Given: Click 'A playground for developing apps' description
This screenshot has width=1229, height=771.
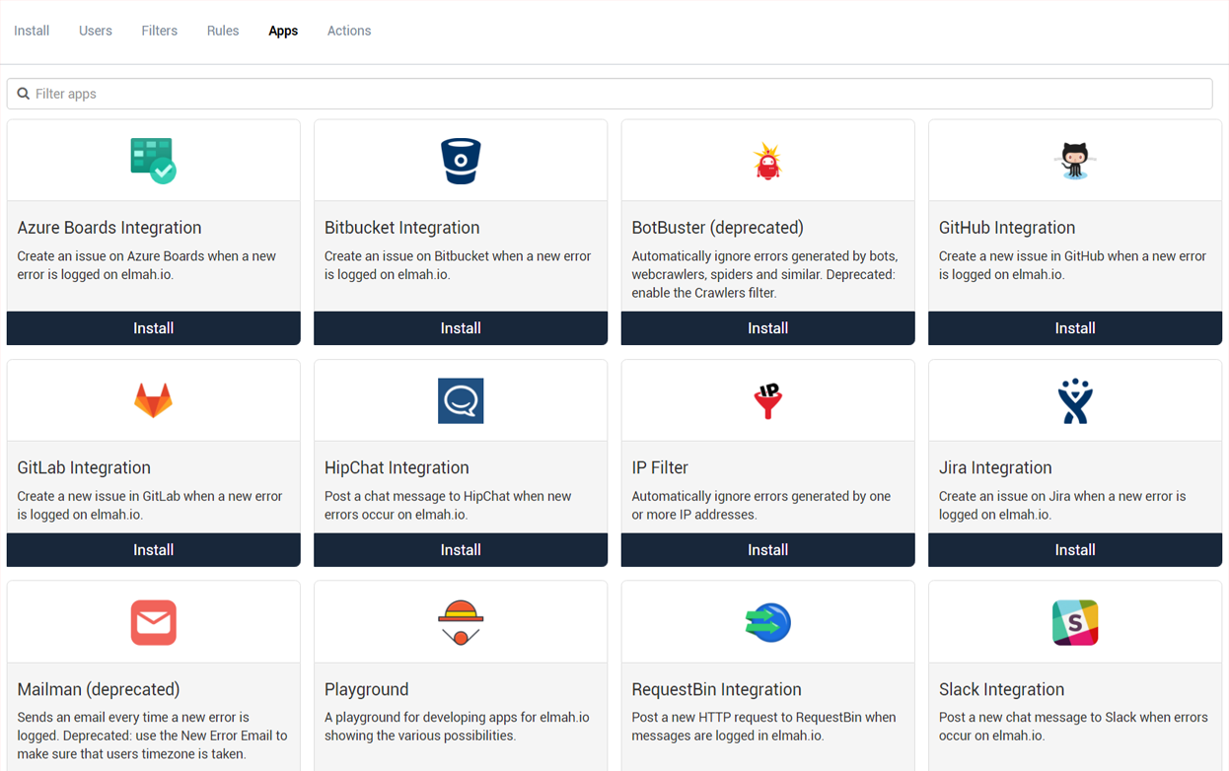Looking at the screenshot, I should (x=457, y=727).
